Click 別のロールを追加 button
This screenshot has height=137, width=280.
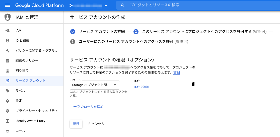pyautogui.click(x=88, y=107)
